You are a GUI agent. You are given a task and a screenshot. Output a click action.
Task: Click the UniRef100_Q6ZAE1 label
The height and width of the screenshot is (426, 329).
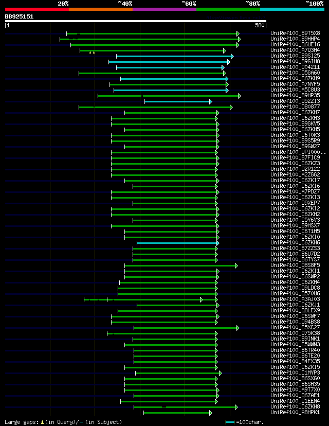coord(295,395)
